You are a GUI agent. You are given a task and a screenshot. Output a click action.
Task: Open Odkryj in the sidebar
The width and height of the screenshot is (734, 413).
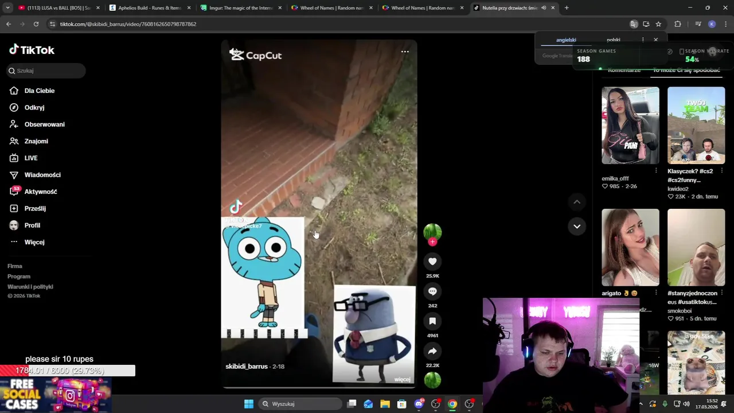[34, 107]
